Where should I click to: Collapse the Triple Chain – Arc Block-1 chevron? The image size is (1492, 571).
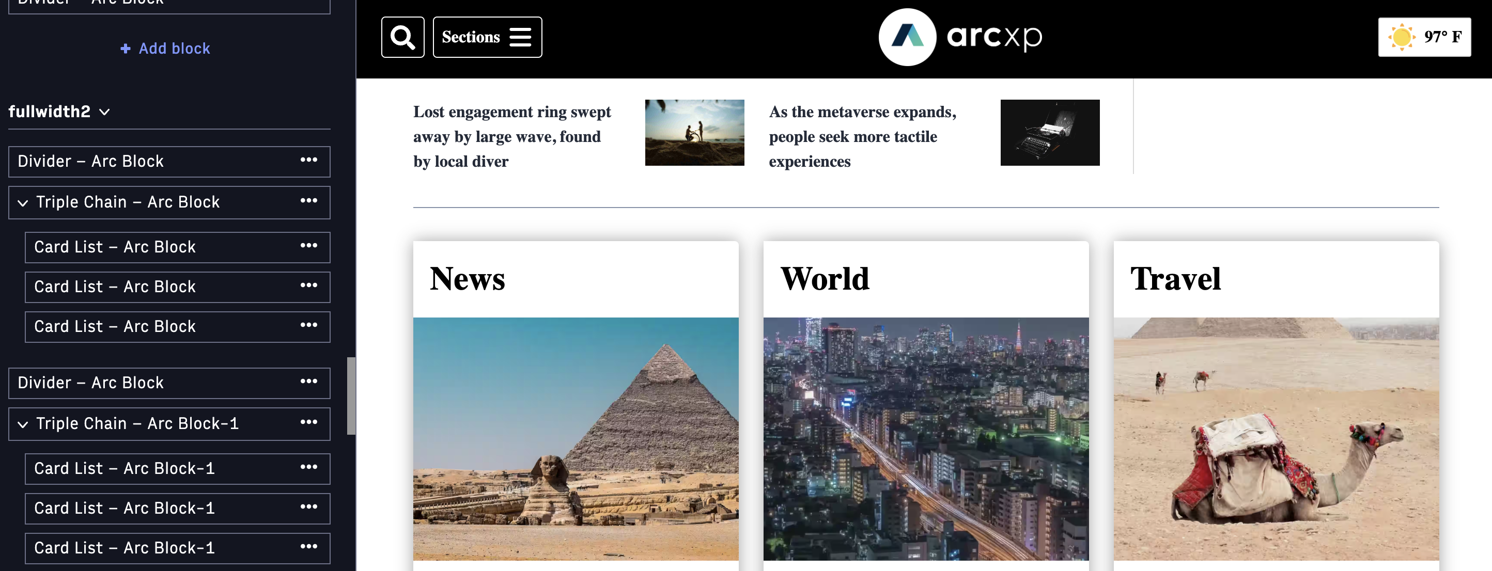pyautogui.click(x=23, y=424)
